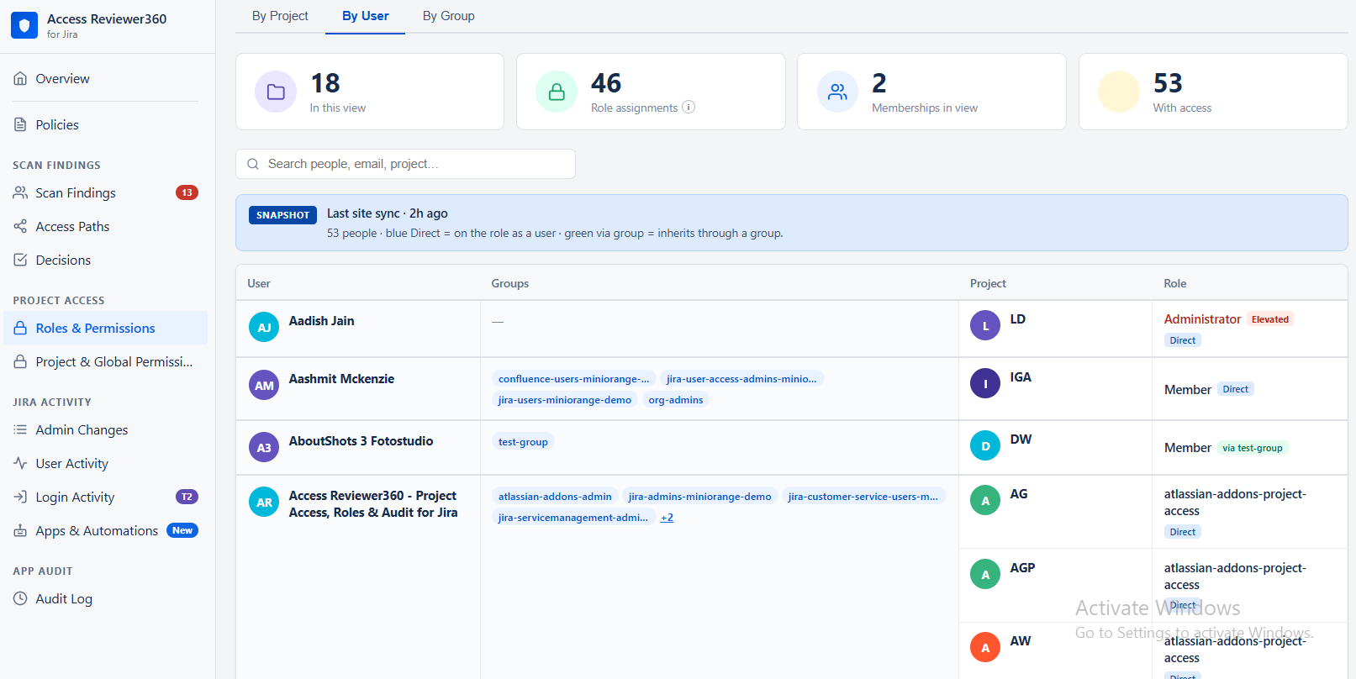The width and height of the screenshot is (1356, 679).
Task: Click the T2 badge on Login Activity
Action: pos(187,497)
